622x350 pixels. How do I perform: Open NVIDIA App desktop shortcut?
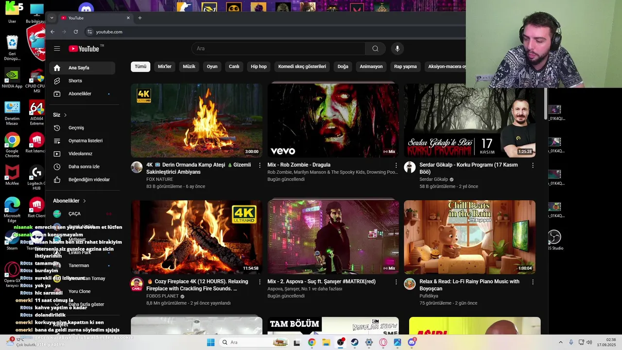click(12, 78)
